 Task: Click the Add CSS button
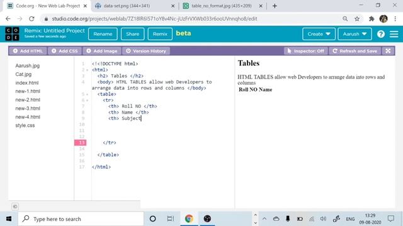(x=64, y=51)
